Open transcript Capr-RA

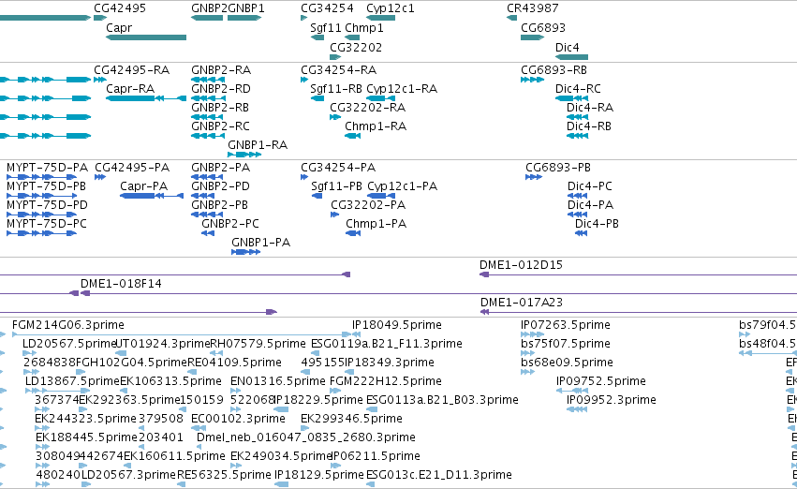click(x=130, y=89)
